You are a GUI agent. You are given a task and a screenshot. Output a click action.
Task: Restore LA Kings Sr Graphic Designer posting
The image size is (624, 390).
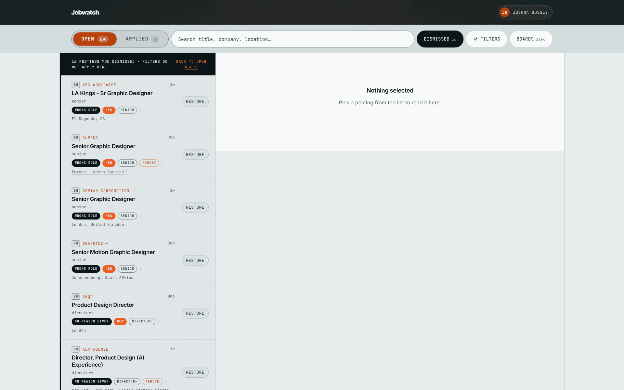click(x=195, y=102)
